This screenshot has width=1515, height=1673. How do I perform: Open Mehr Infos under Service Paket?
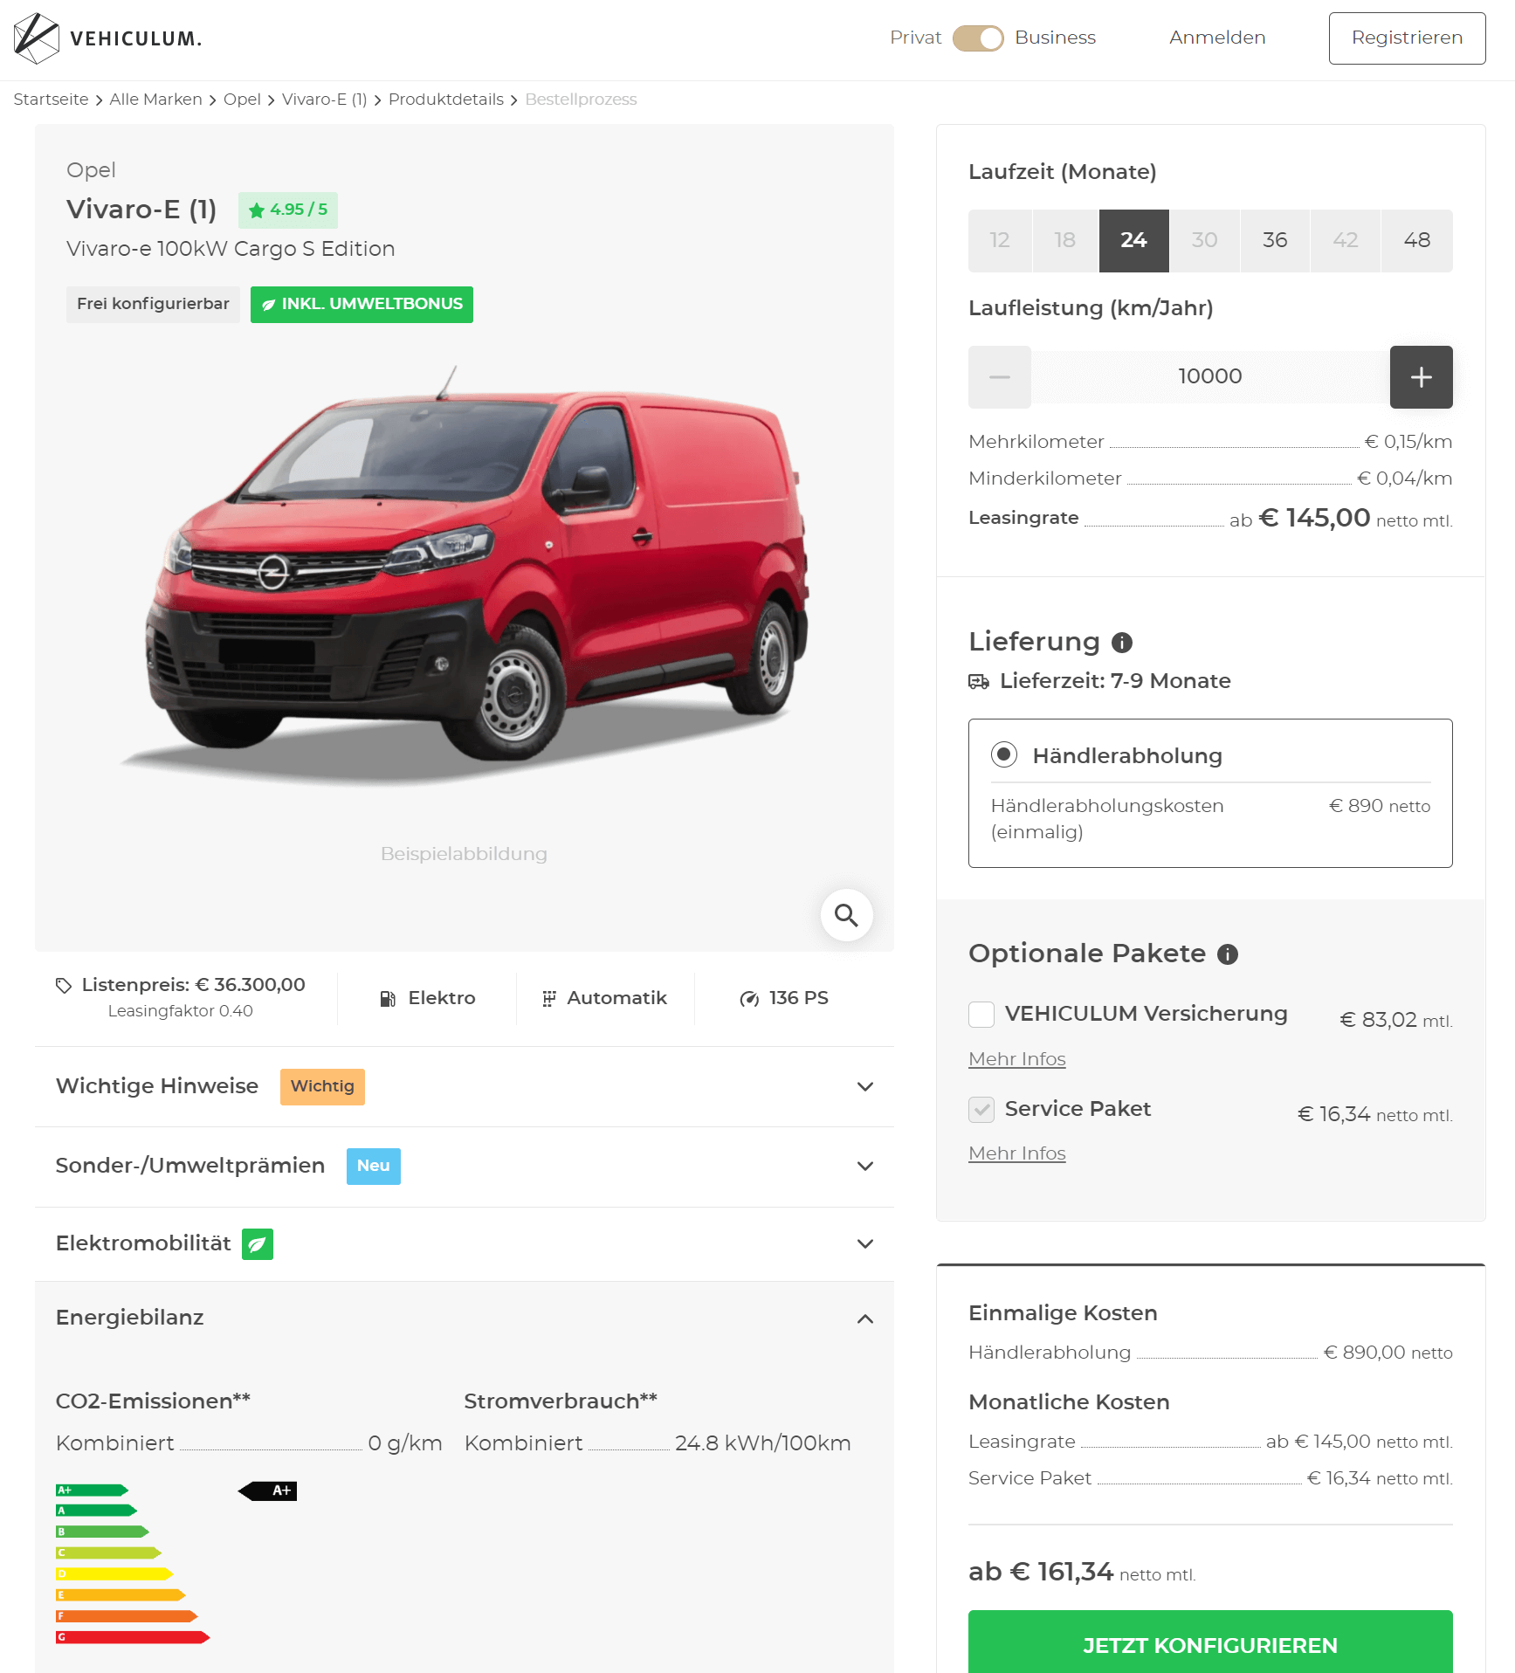pos(1017,1153)
